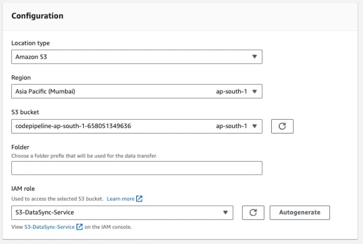This screenshot has height=244, width=363.
Task: Click the folder prefix description text
Action: [x=84, y=156]
